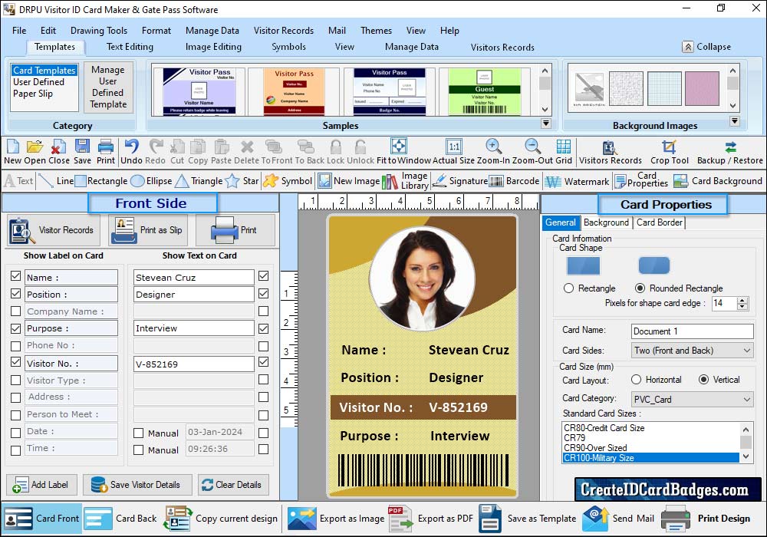Choose the pink background image swatch

coord(702,88)
